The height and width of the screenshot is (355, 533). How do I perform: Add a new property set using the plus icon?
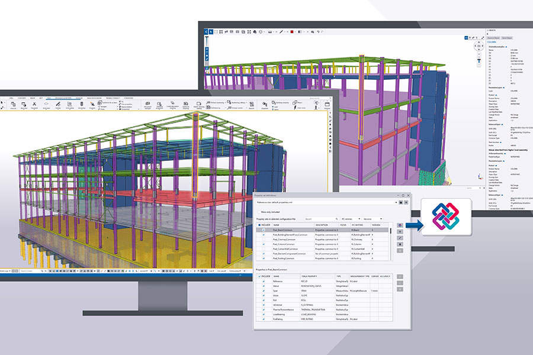(400, 232)
